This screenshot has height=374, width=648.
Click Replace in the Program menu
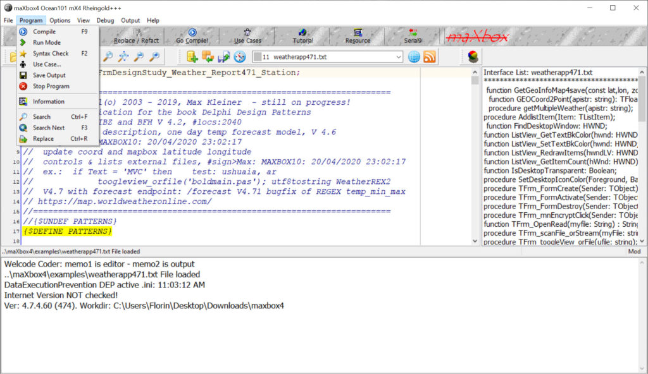(58, 139)
